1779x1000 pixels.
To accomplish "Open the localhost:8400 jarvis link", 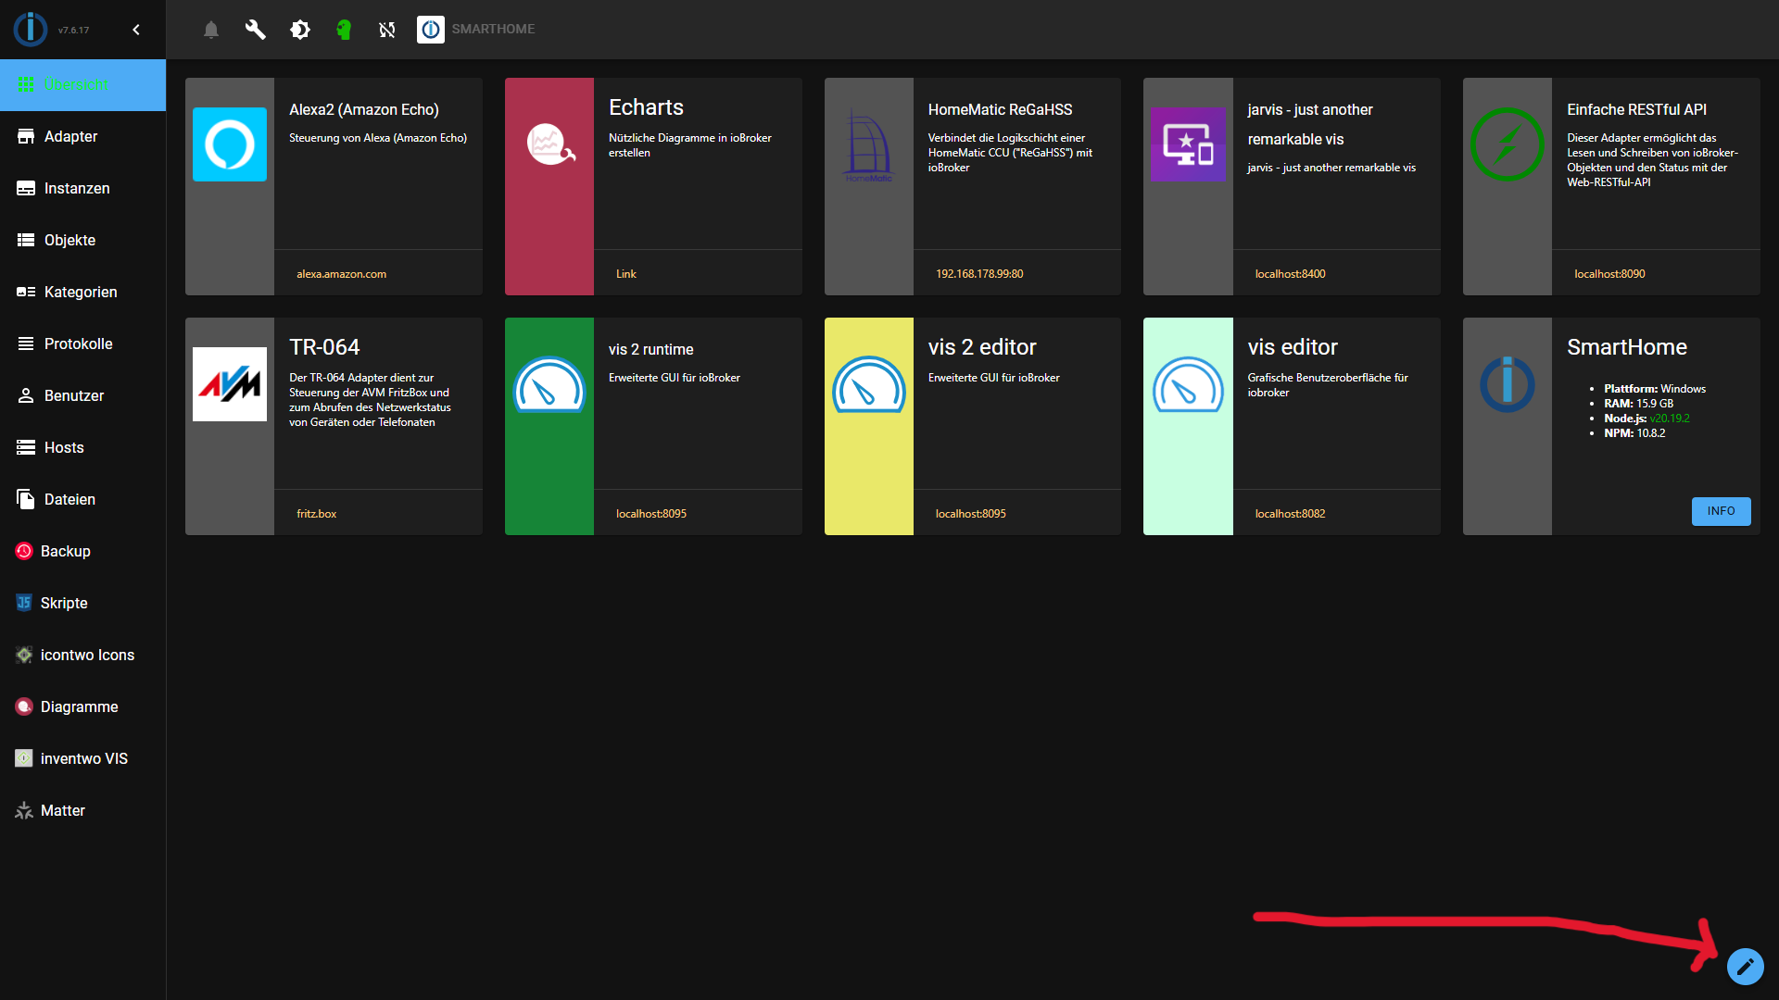I will (x=1290, y=274).
